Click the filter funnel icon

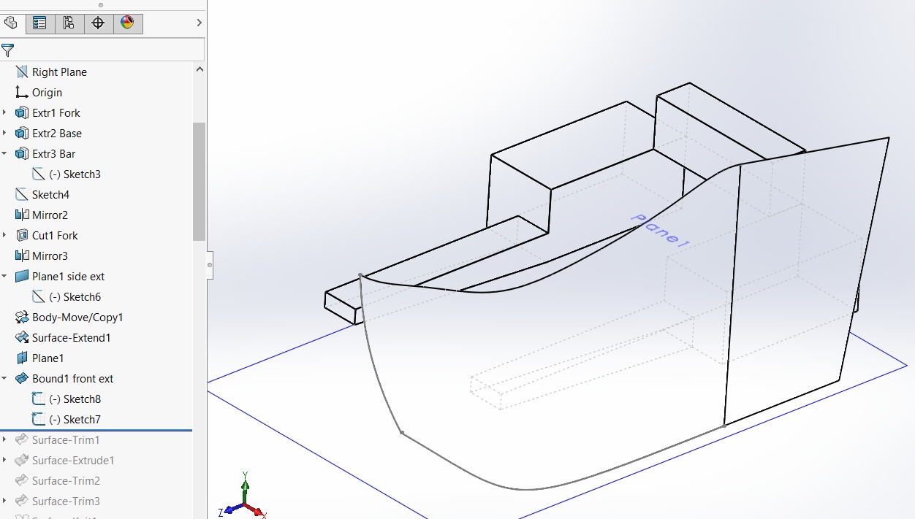click(8, 50)
